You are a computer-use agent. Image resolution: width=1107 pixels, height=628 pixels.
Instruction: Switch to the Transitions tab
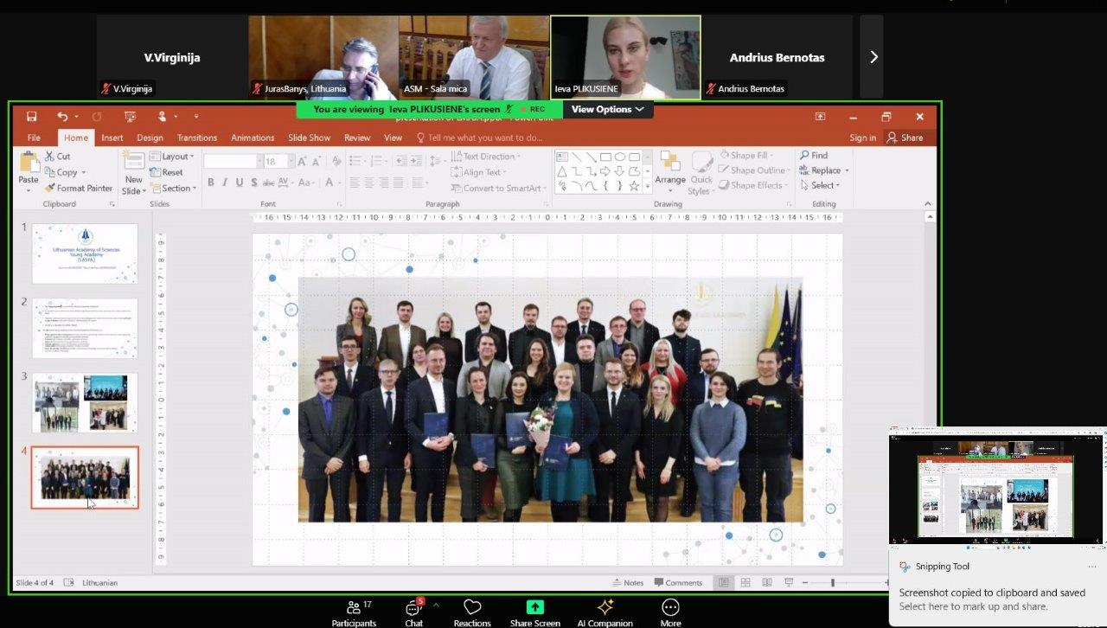(197, 138)
